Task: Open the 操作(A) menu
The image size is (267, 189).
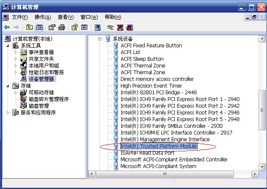Action: [x=43, y=17]
